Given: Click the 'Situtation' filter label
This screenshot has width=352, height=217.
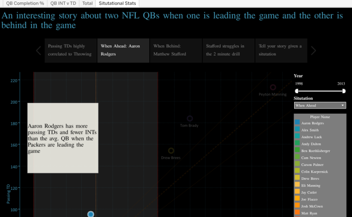Looking at the screenshot, I should [x=303, y=98].
